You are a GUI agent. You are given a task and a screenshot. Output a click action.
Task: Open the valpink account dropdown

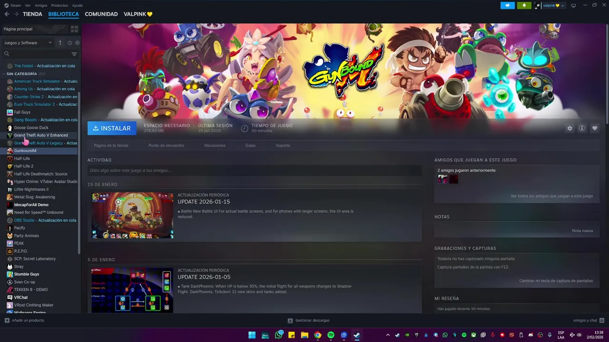click(x=550, y=5)
